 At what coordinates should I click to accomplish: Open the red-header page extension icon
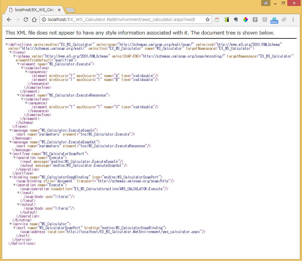[217, 19]
